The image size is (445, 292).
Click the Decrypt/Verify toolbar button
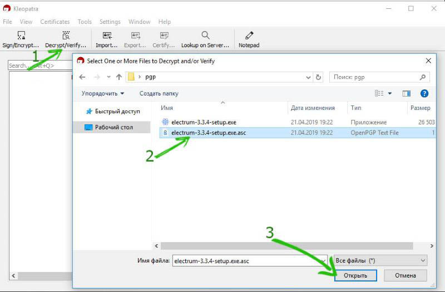tap(66, 39)
